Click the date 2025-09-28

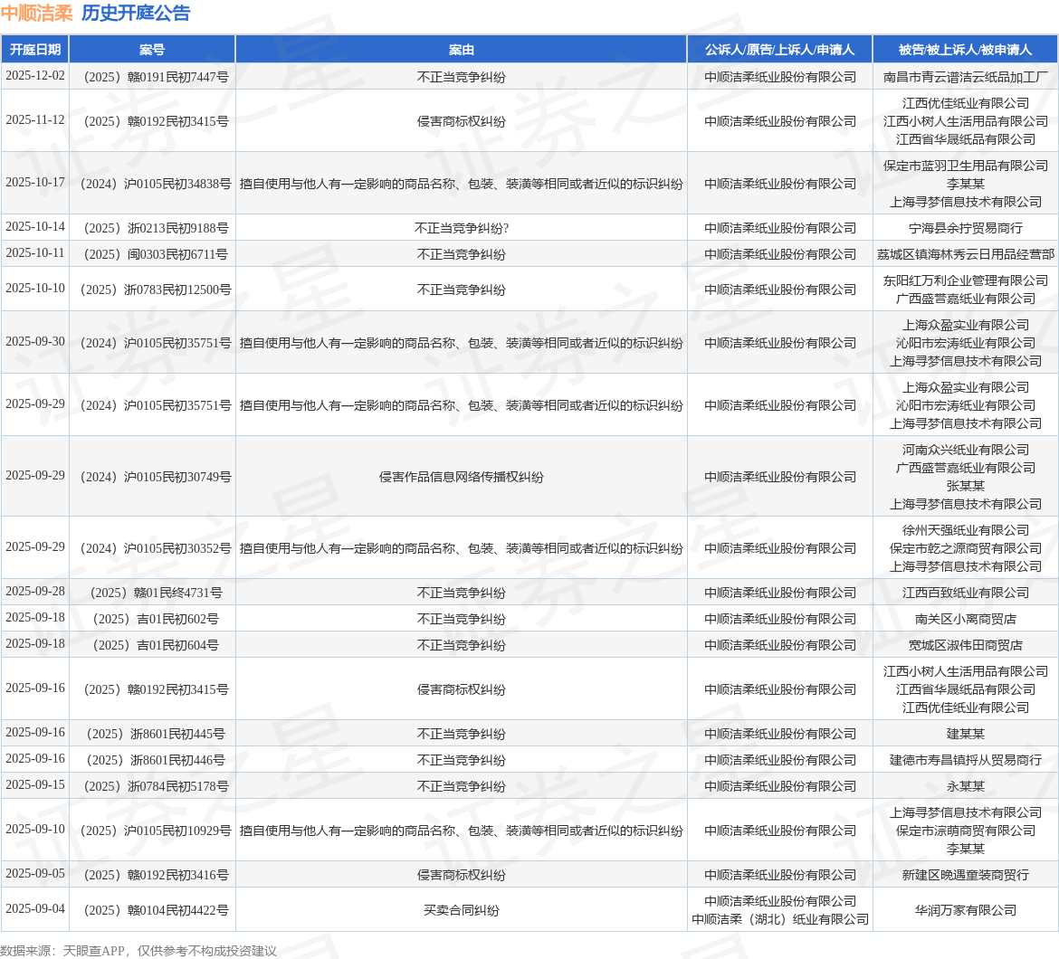(35, 592)
